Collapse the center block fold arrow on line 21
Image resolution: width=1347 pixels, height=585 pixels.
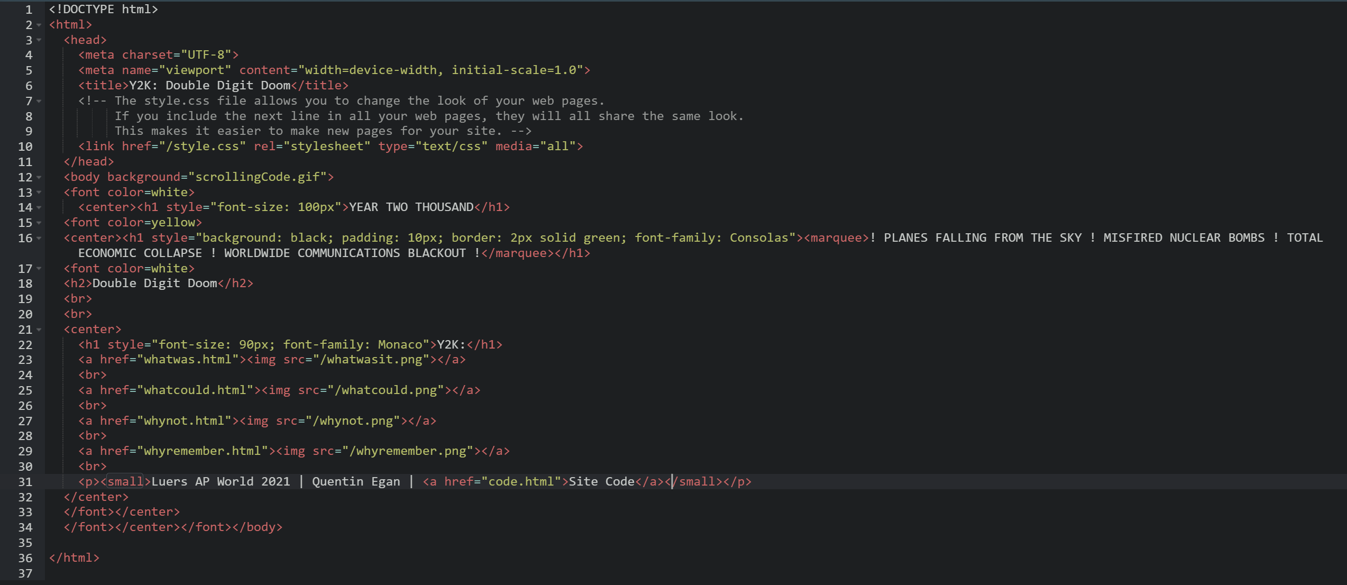(x=39, y=330)
